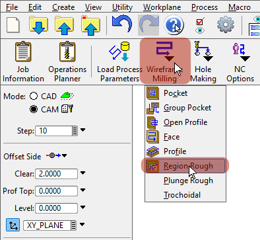The height and width of the screenshot is (240, 260).
Task: Open the Edit menu
Action: pos(35,7)
